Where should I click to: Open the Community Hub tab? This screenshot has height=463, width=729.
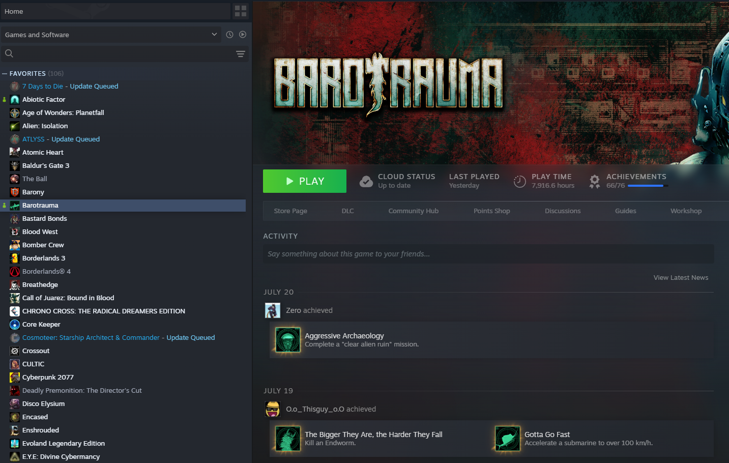click(414, 211)
